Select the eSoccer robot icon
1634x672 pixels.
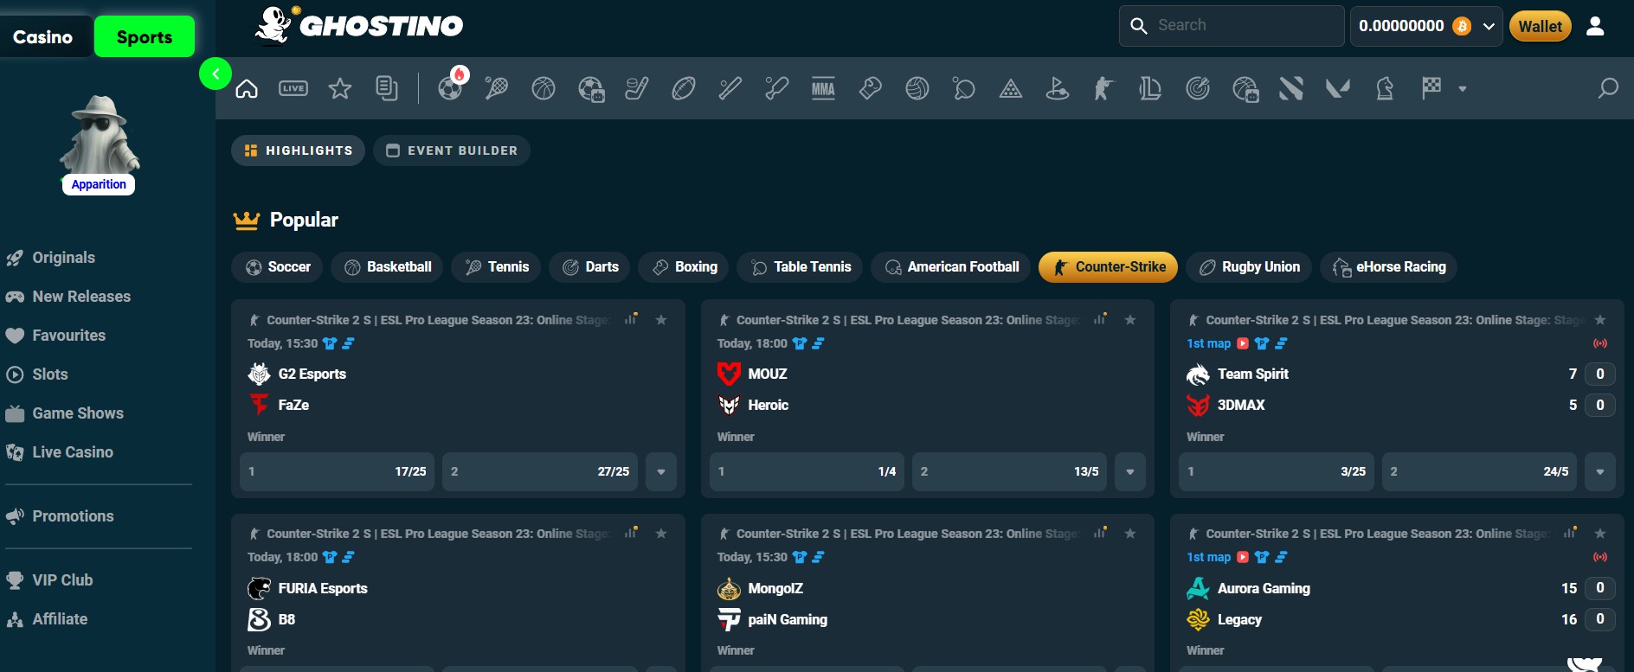591,89
